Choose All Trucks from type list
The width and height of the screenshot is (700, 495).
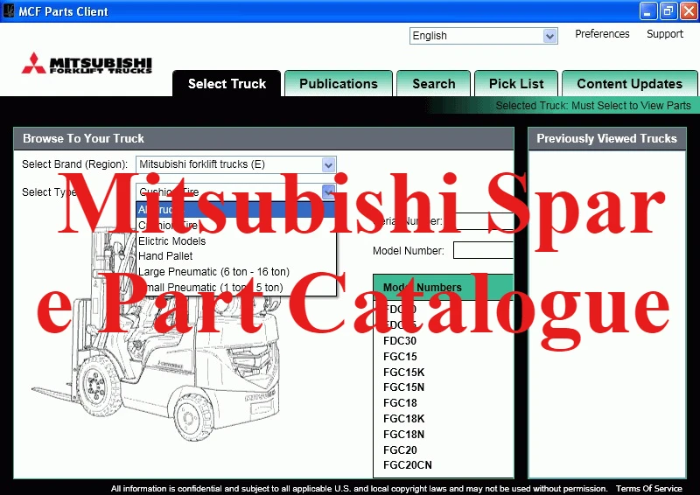click(x=236, y=209)
